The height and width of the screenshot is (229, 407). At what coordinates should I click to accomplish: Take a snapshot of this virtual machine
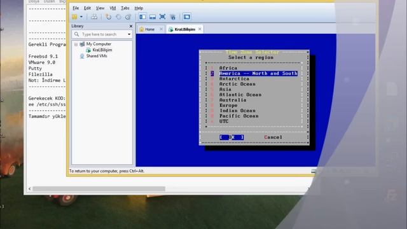click(x=109, y=17)
